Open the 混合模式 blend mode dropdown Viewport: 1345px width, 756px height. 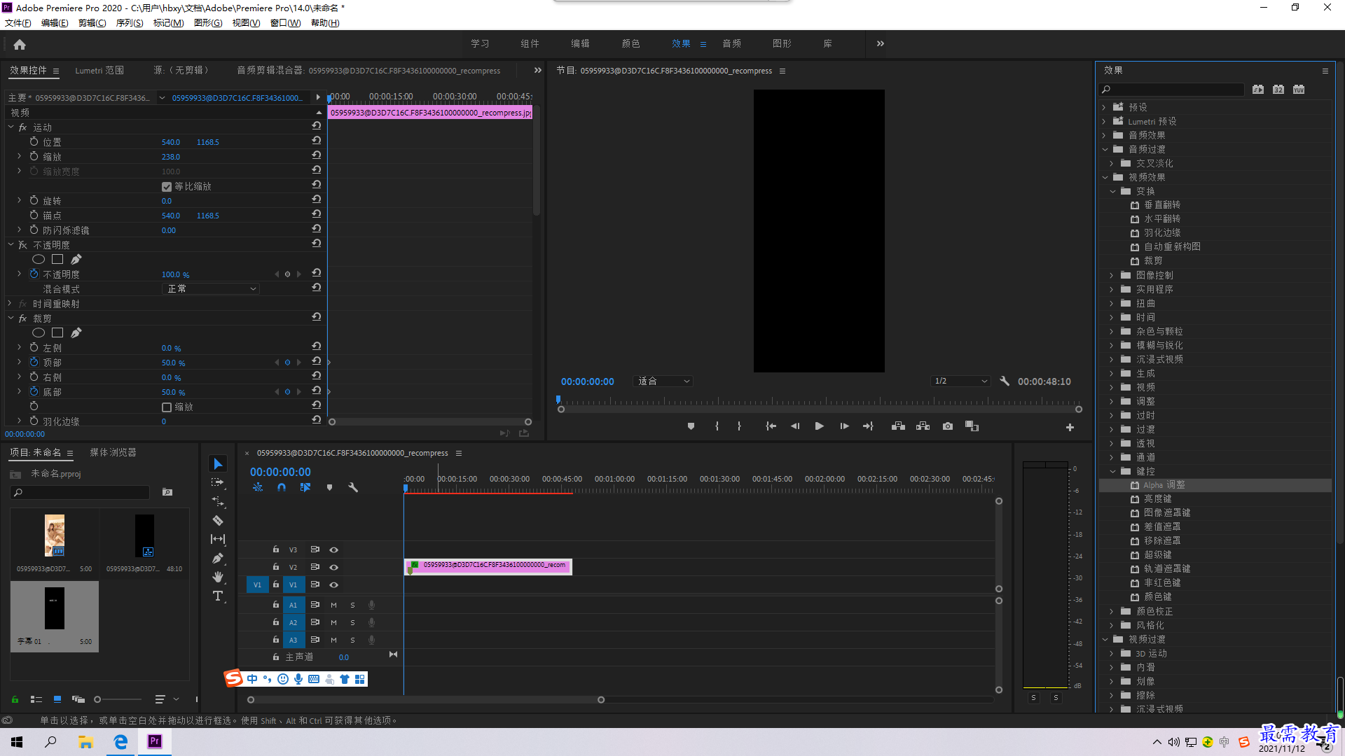tap(211, 289)
